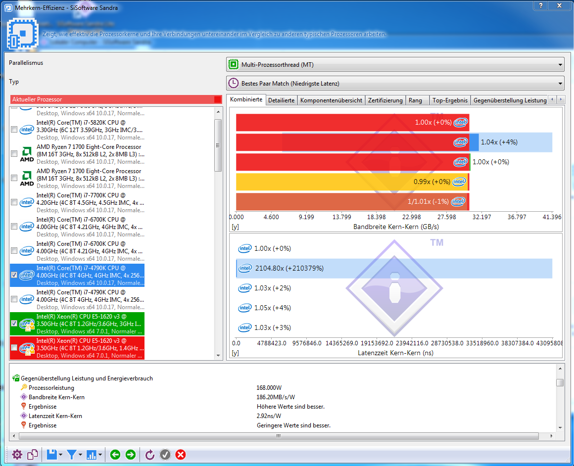Check the i7-5820K processor checkbox
Image resolution: width=574 pixels, height=466 pixels.
click(x=14, y=129)
